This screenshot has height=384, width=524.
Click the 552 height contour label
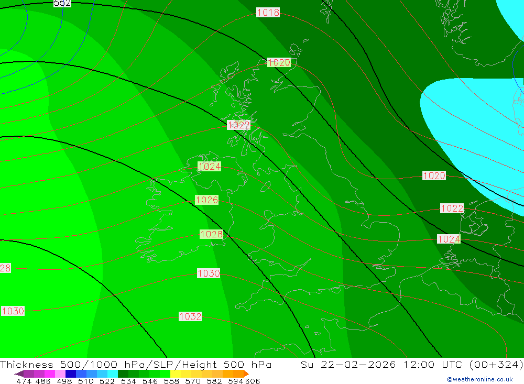62,3
